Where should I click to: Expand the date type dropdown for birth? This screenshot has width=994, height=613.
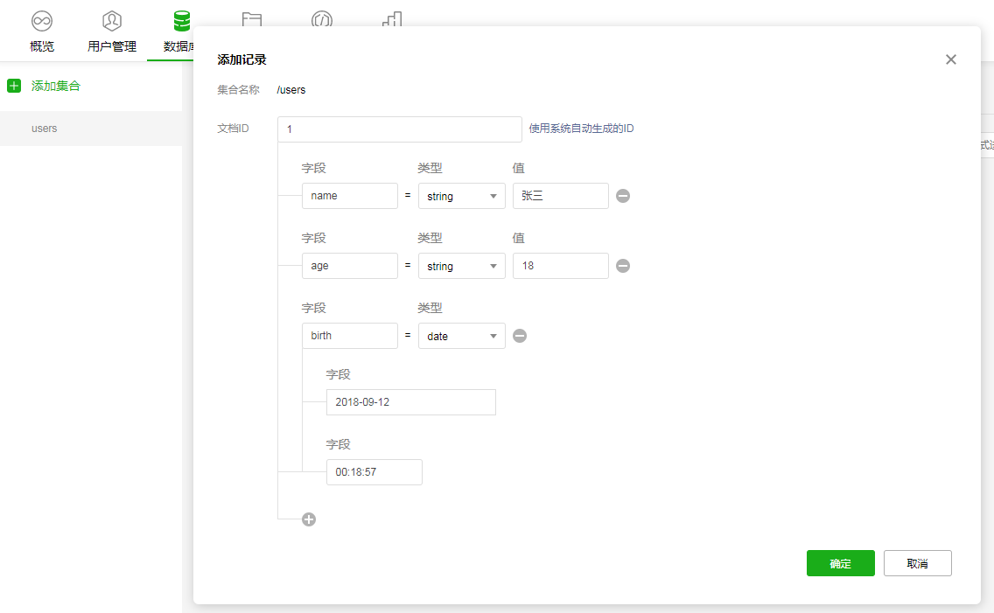(461, 336)
